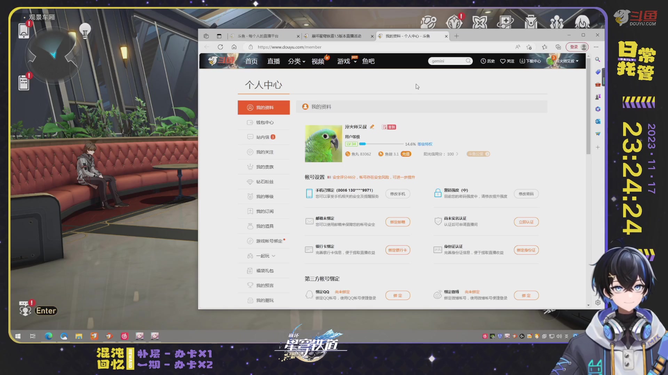Bind Weibo account with 绑定 button
This screenshot has width=668, height=375.
point(526,295)
